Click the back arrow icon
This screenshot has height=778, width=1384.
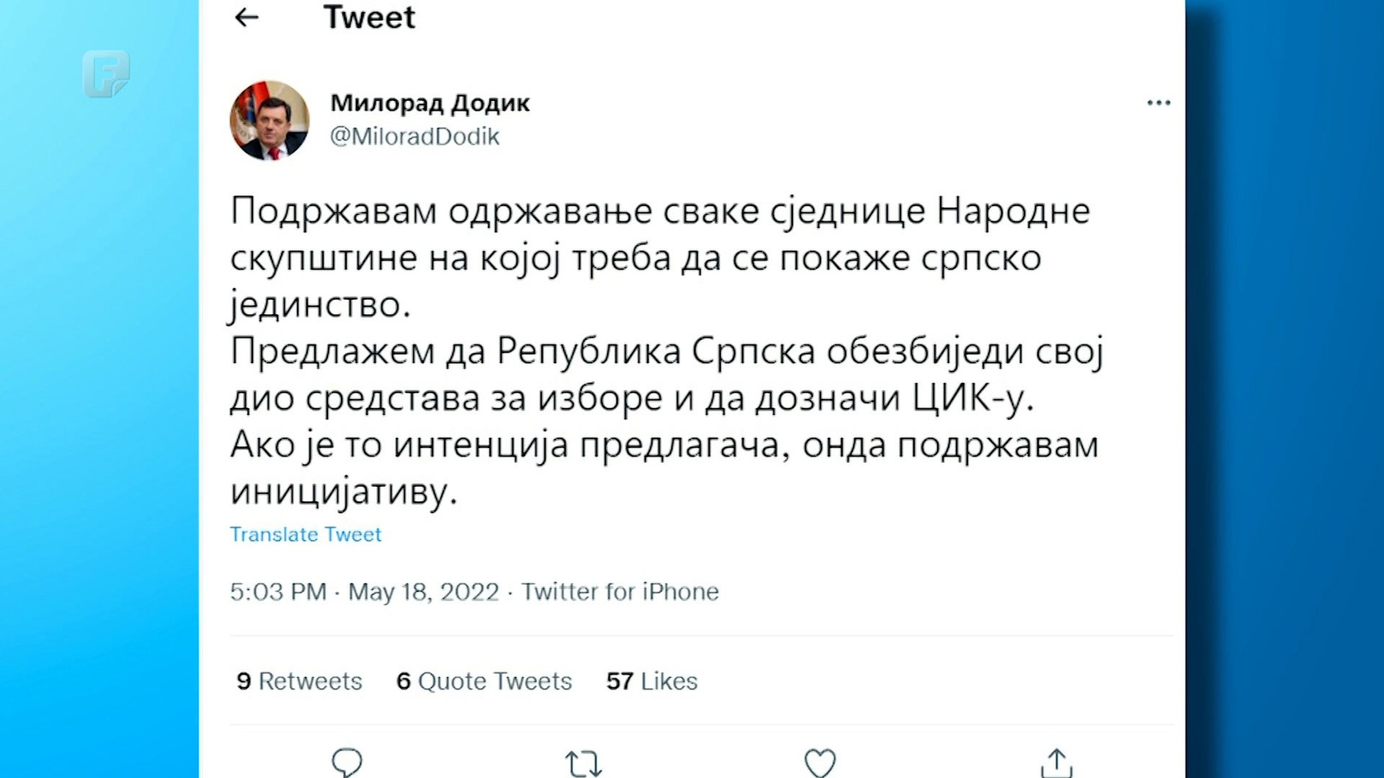pos(247,17)
